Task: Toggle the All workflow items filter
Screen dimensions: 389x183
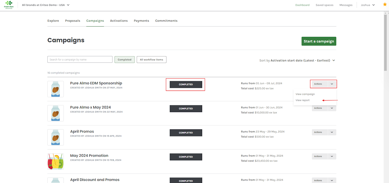Action: [x=151, y=59]
